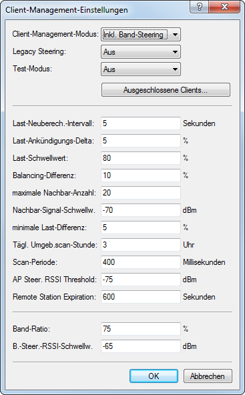Image resolution: width=245 pixels, height=395 pixels.
Task: Expand the Legacy Steering dropdown
Action: point(141,52)
